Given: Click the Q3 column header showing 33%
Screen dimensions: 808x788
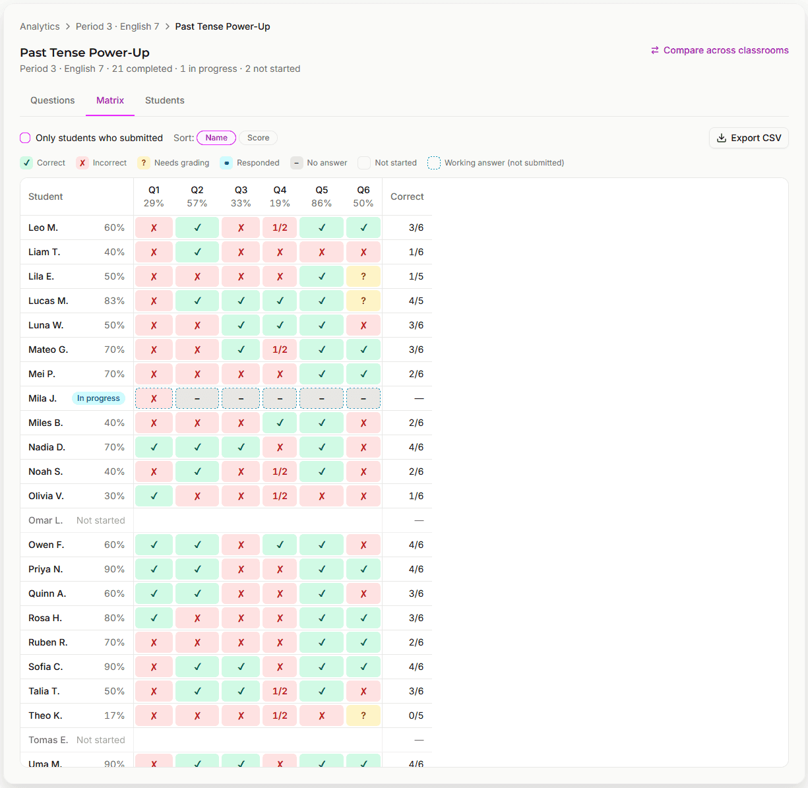Looking at the screenshot, I should click(x=241, y=197).
